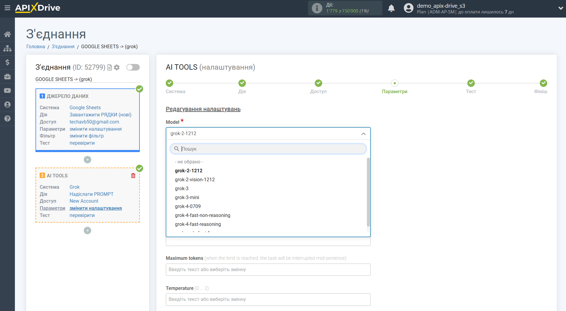
Task: Open the home icon in sidebar
Action: tap(7, 34)
